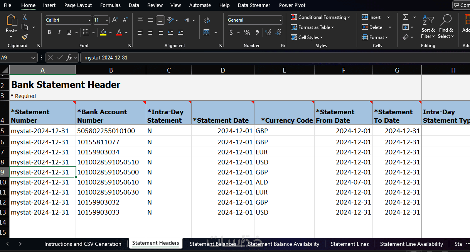Click the Merge & Center icon
The image size is (470, 252).
click(207, 32)
